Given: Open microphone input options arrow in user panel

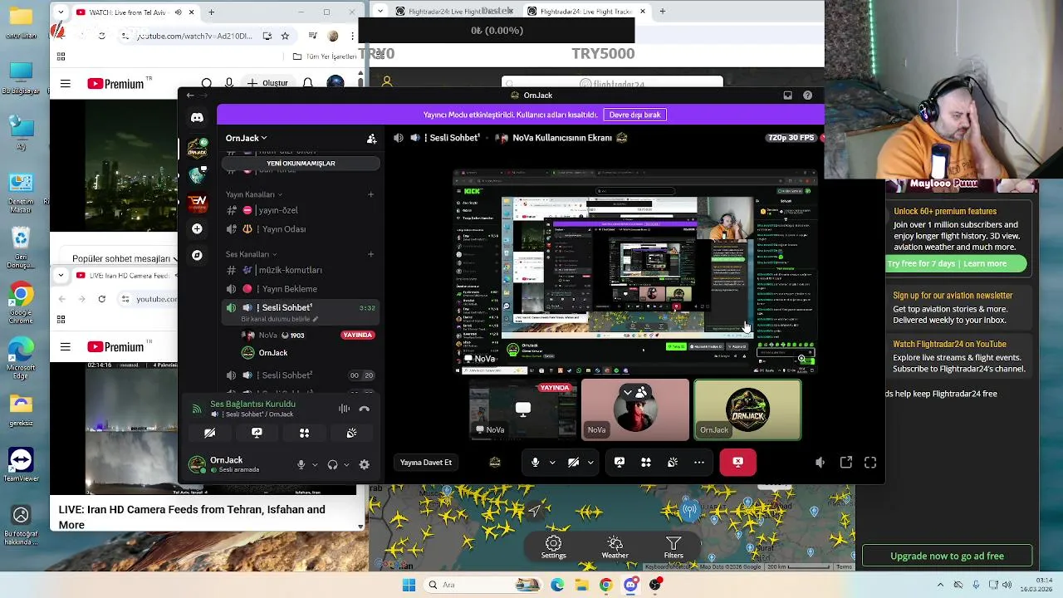Looking at the screenshot, I should coord(315,465).
